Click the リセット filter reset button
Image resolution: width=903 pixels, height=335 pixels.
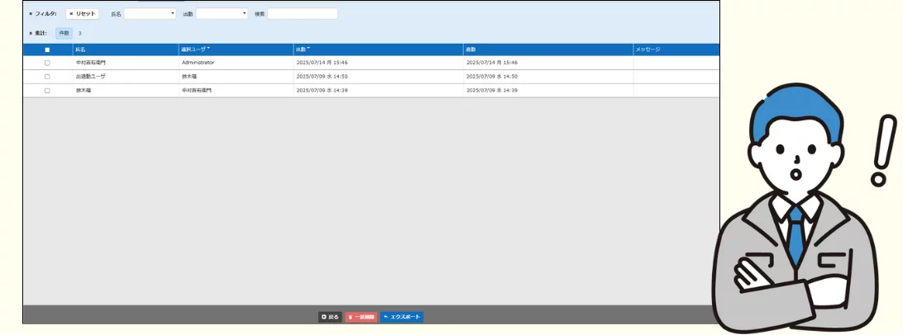[x=82, y=14]
